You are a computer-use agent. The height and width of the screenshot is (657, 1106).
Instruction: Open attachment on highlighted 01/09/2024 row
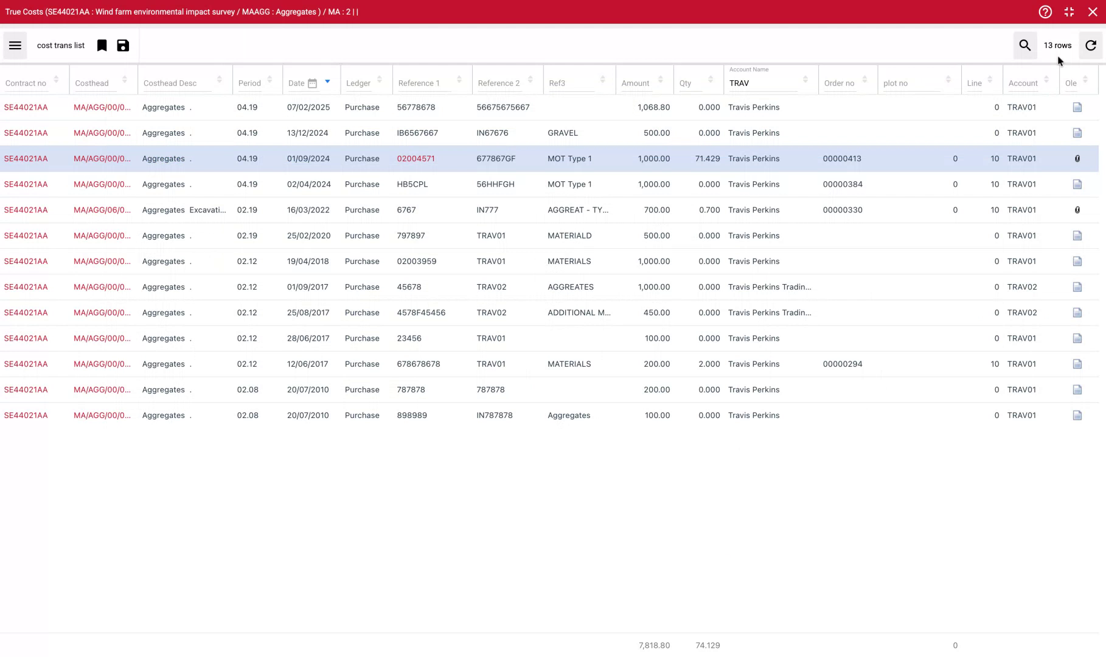point(1077,158)
